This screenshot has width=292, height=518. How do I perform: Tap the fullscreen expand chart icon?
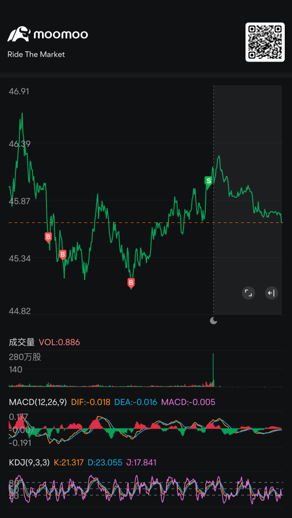point(248,293)
